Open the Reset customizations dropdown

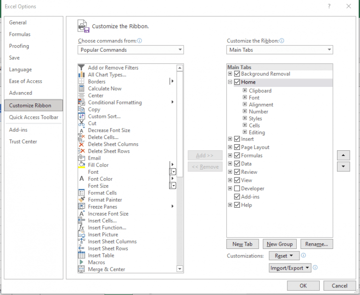(x=284, y=256)
